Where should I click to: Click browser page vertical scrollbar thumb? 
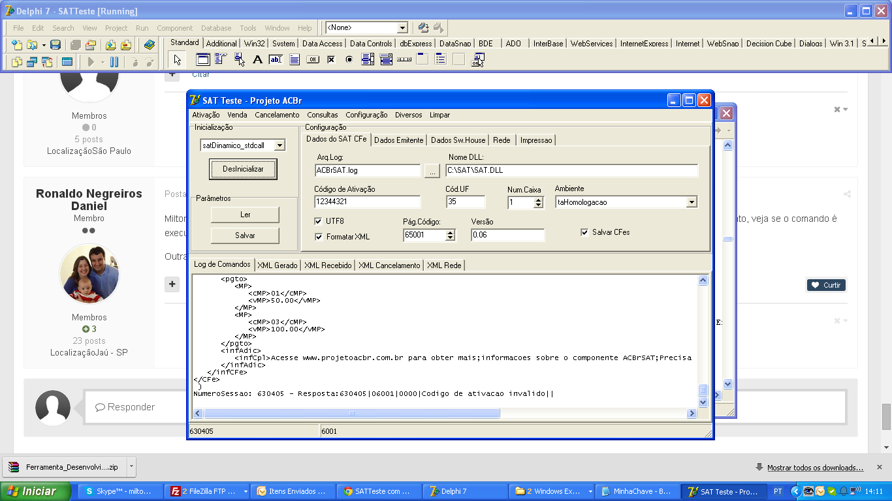click(886, 417)
